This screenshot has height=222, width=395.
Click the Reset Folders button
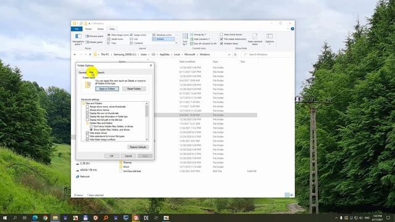point(134,89)
